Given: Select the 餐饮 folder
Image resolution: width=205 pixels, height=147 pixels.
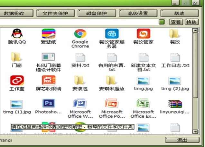Looking at the screenshot, I should [175, 34].
